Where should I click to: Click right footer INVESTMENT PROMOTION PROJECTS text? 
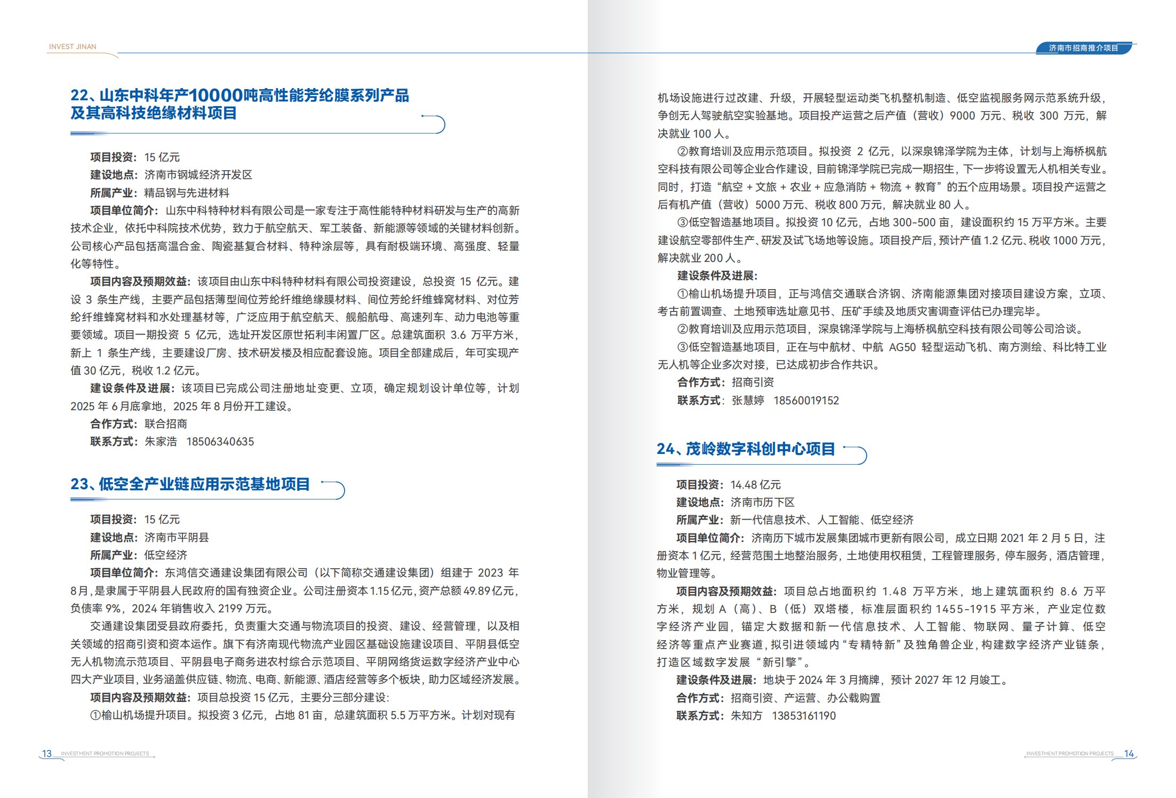coord(1070,754)
